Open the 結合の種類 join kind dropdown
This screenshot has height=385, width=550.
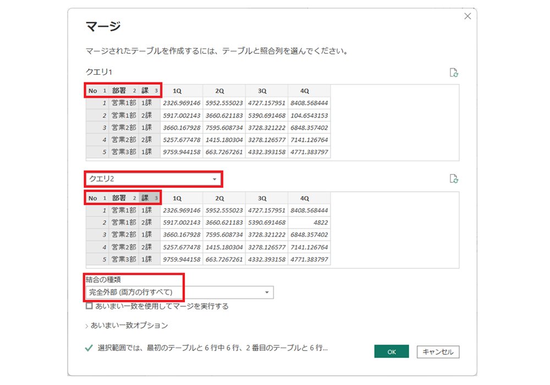[x=180, y=292]
